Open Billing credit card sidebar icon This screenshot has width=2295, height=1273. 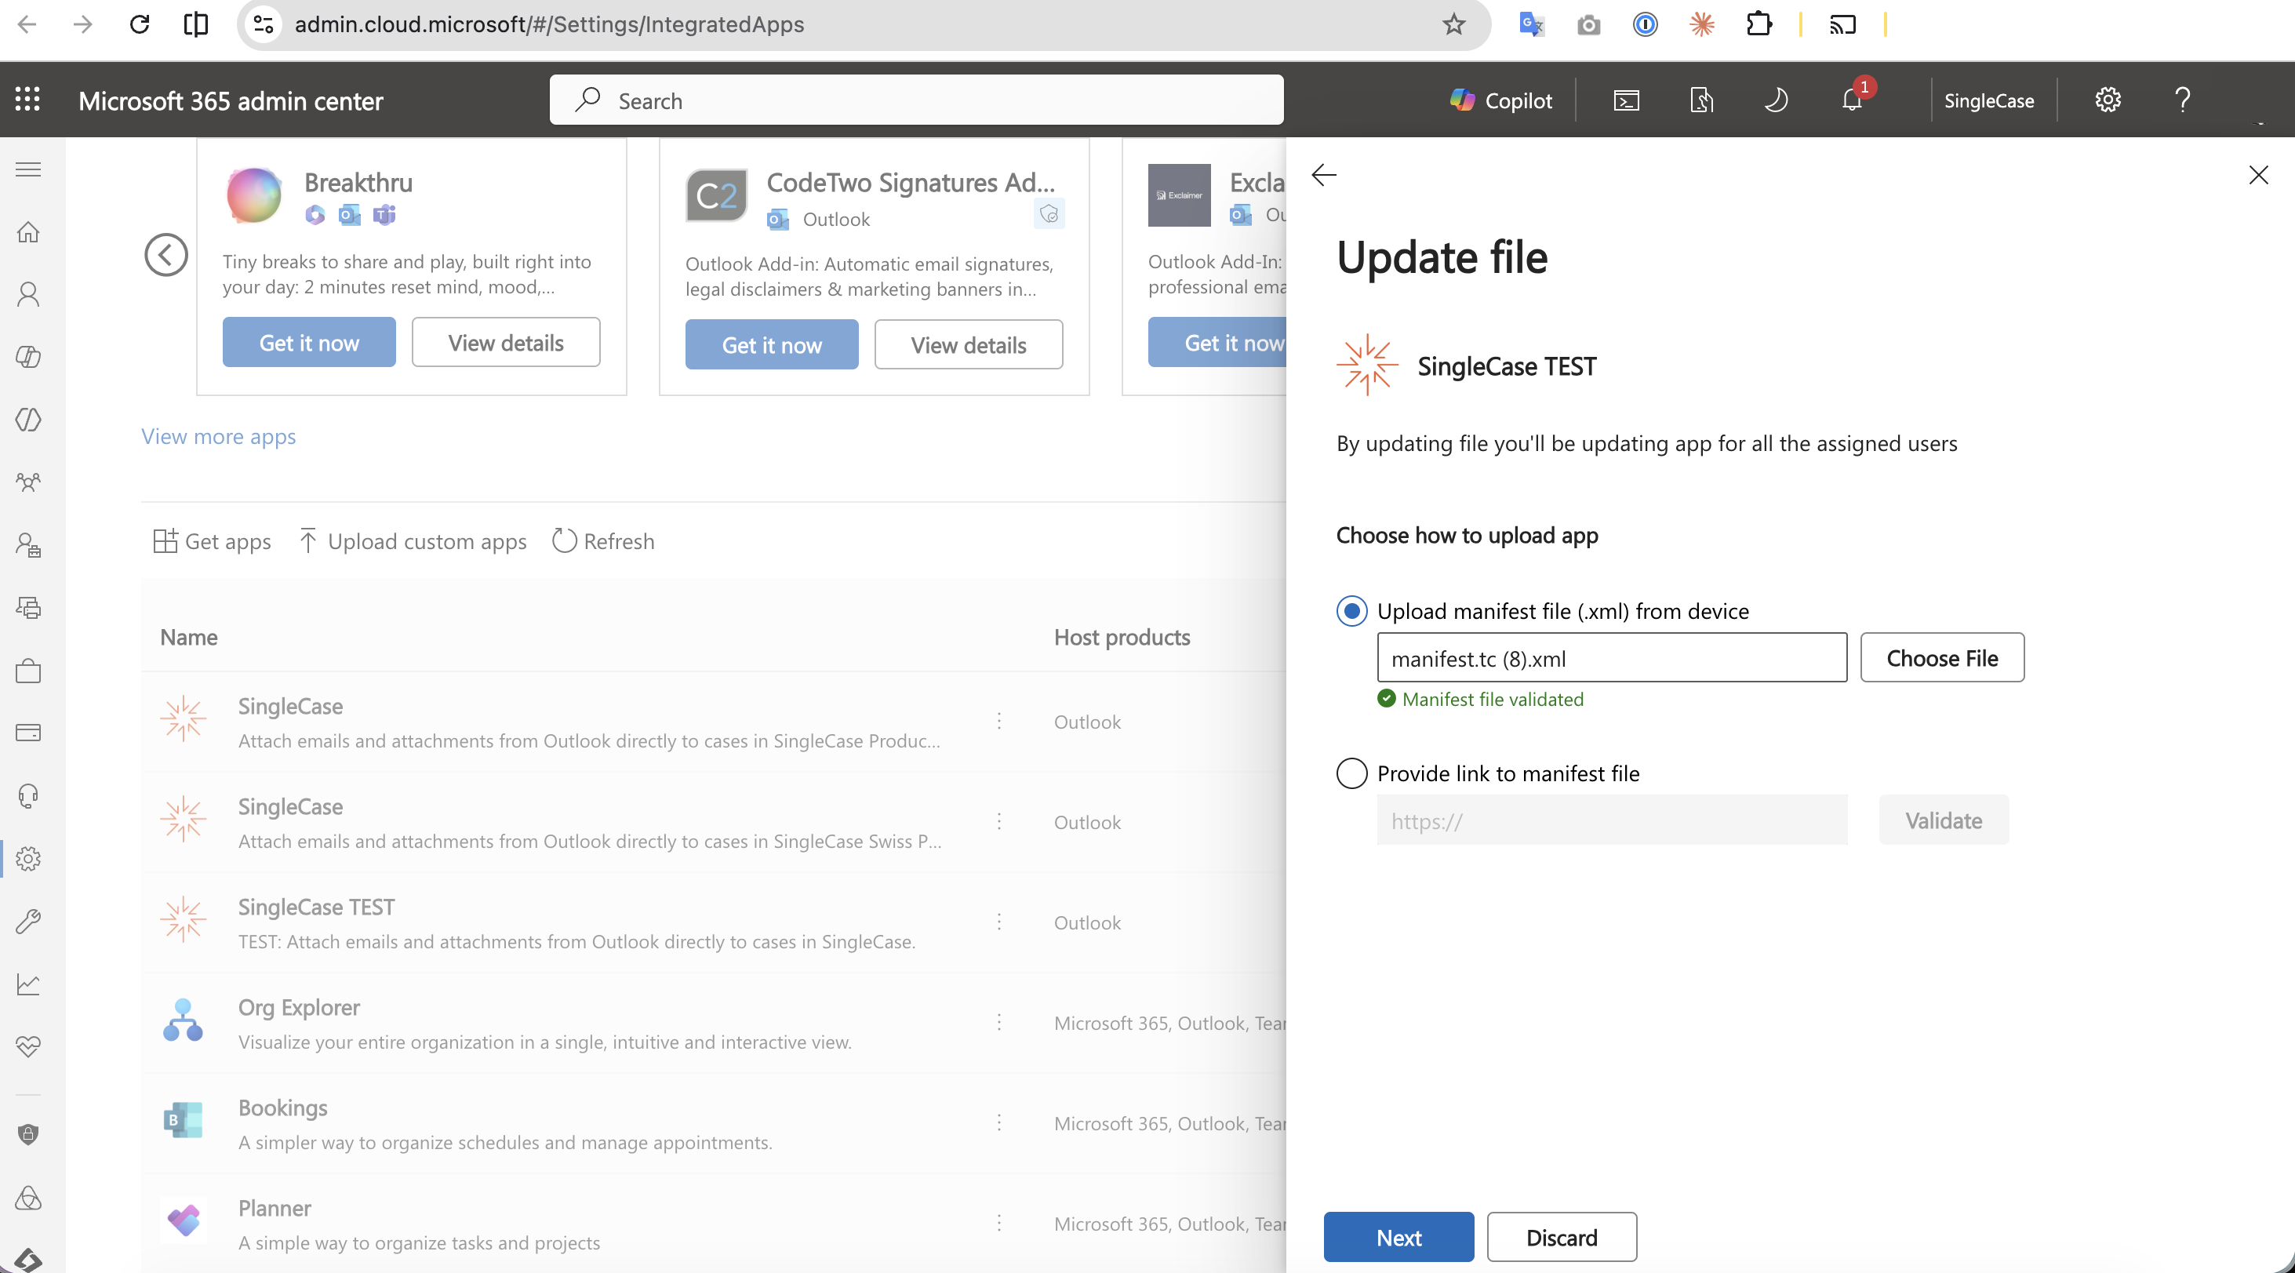[28, 733]
